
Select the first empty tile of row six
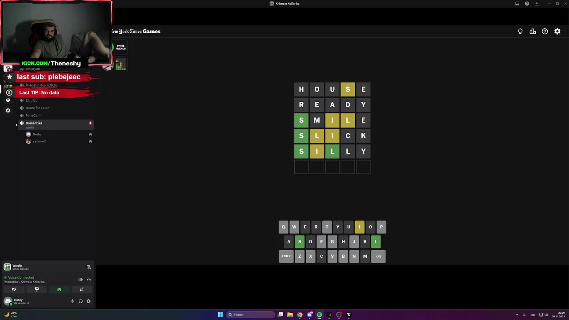[301, 167]
